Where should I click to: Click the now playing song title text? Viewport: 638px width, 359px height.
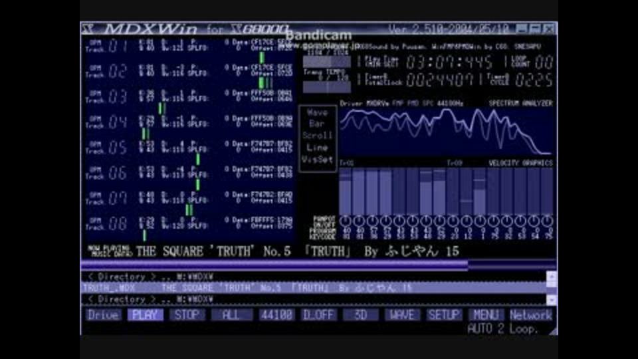[x=298, y=251]
